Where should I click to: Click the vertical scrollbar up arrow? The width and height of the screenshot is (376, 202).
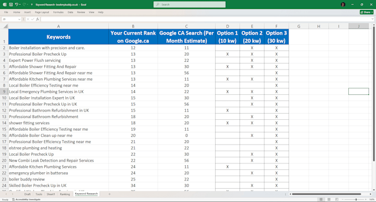coord(374,25)
